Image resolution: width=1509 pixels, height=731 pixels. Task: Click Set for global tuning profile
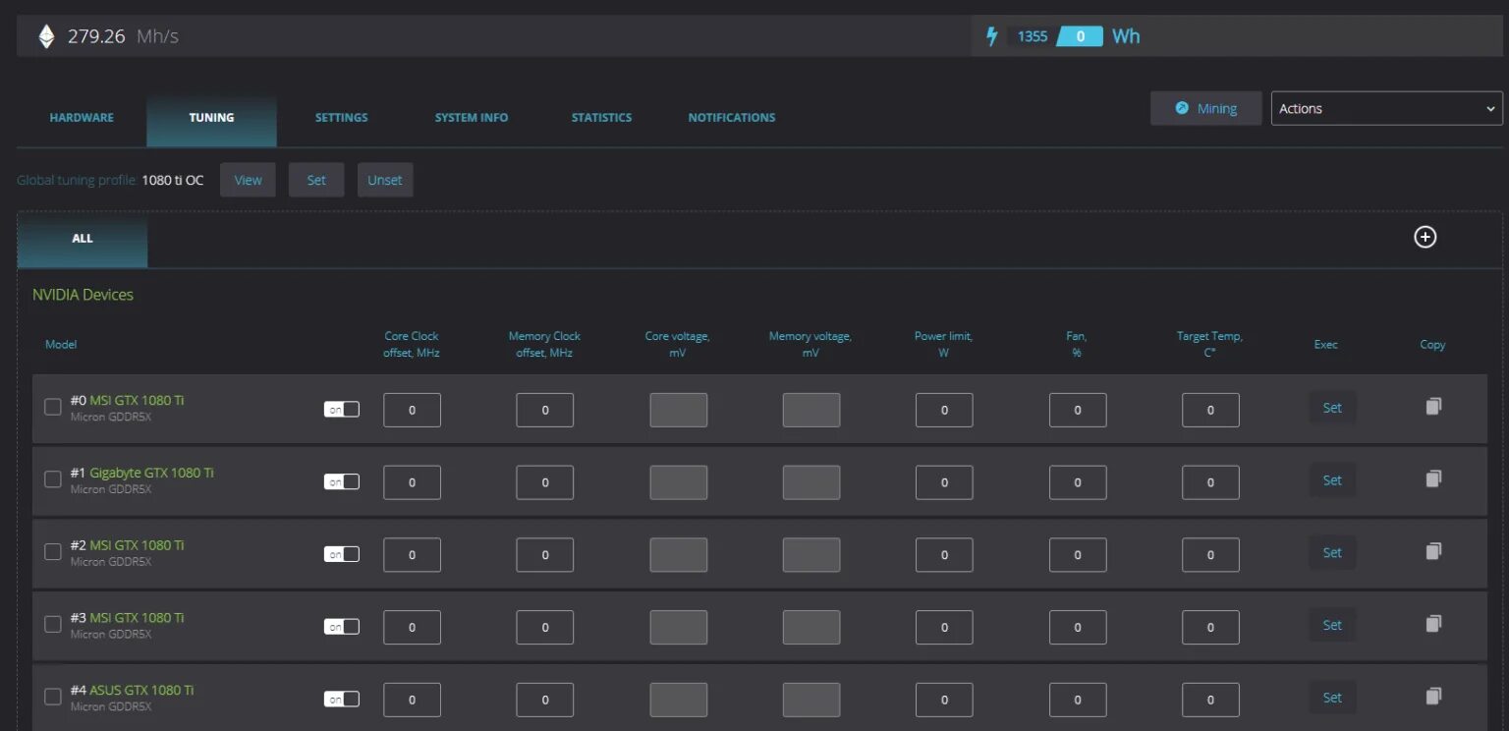(x=316, y=180)
